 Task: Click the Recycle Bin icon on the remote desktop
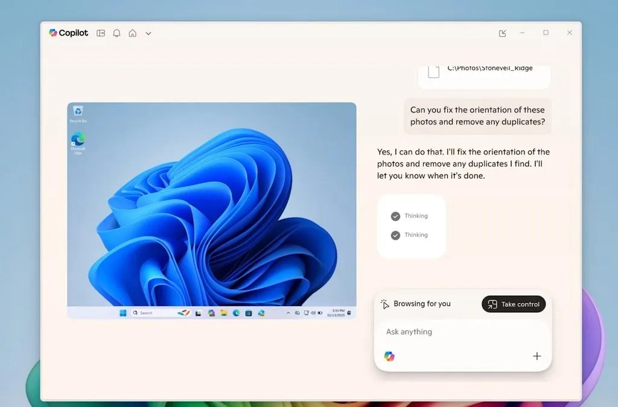[x=78, y=114]
